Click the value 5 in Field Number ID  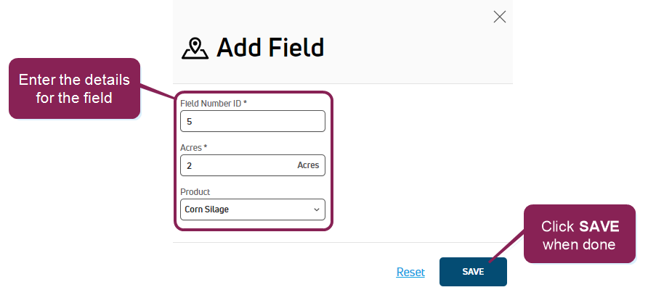190,122
